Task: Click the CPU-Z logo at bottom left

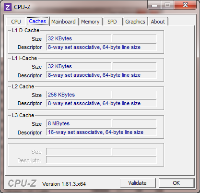Action: [22, 183]
